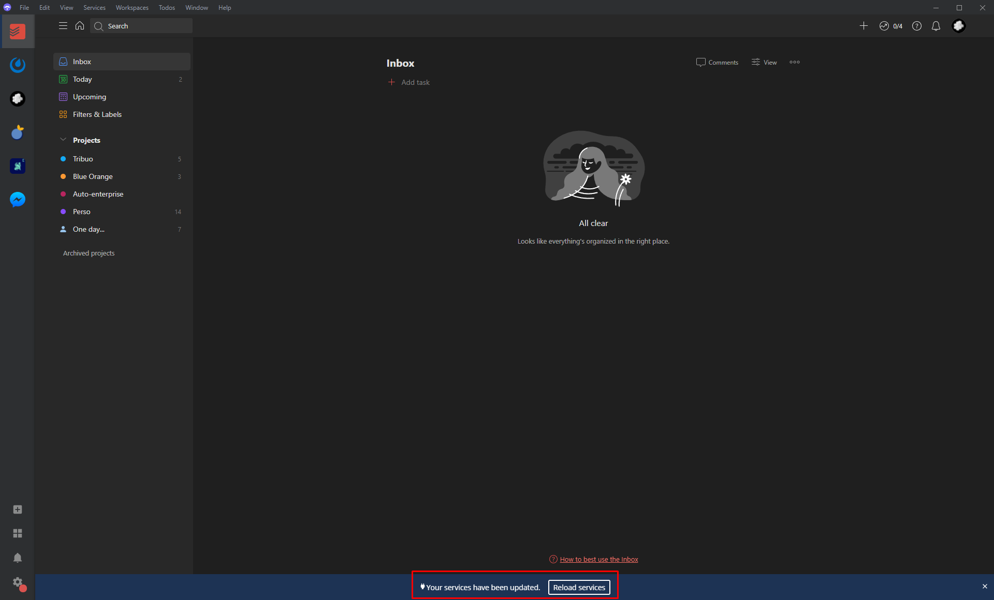Open Todoist notifications bell
This screenshot has height=600, width=994.
point(935,25)
